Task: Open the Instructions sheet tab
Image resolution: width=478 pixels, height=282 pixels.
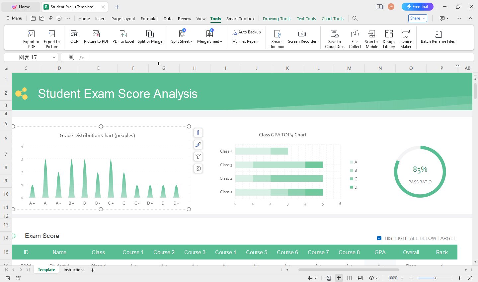Action: coord(74,269)
